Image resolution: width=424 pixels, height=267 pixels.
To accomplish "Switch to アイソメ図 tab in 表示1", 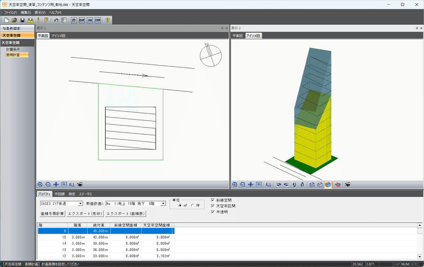I will coord(58,36).
